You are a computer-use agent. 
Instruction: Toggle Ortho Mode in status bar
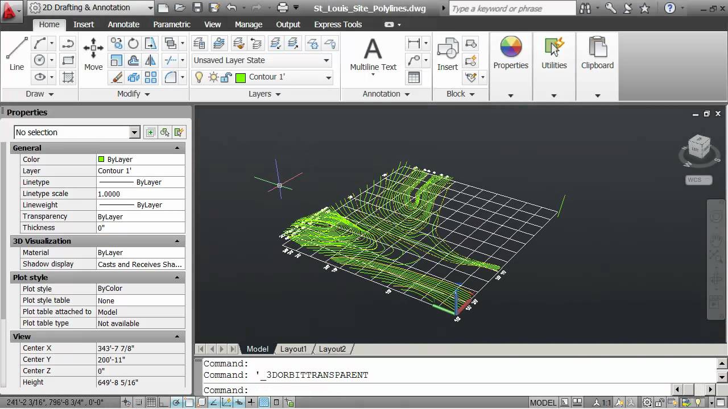(164, 403)
